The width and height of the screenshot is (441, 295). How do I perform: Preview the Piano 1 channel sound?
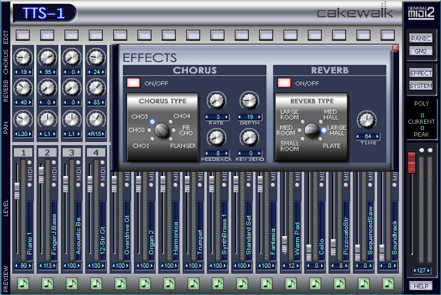(23, 284)
